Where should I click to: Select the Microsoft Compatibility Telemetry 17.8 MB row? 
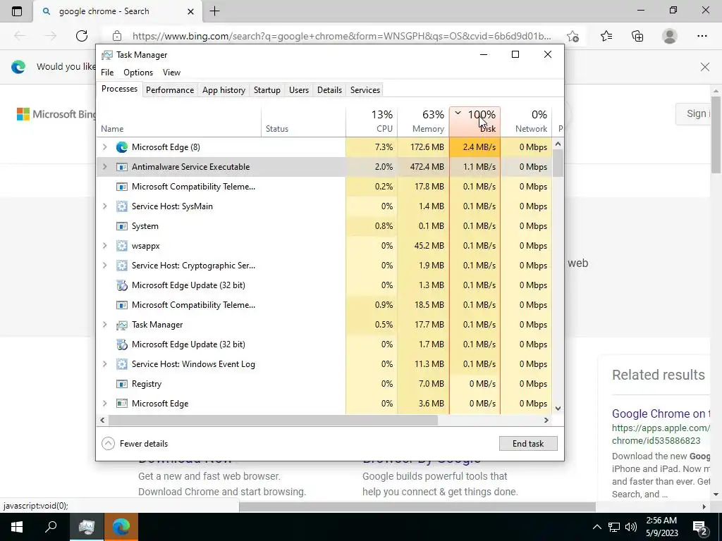pos(324,187)
